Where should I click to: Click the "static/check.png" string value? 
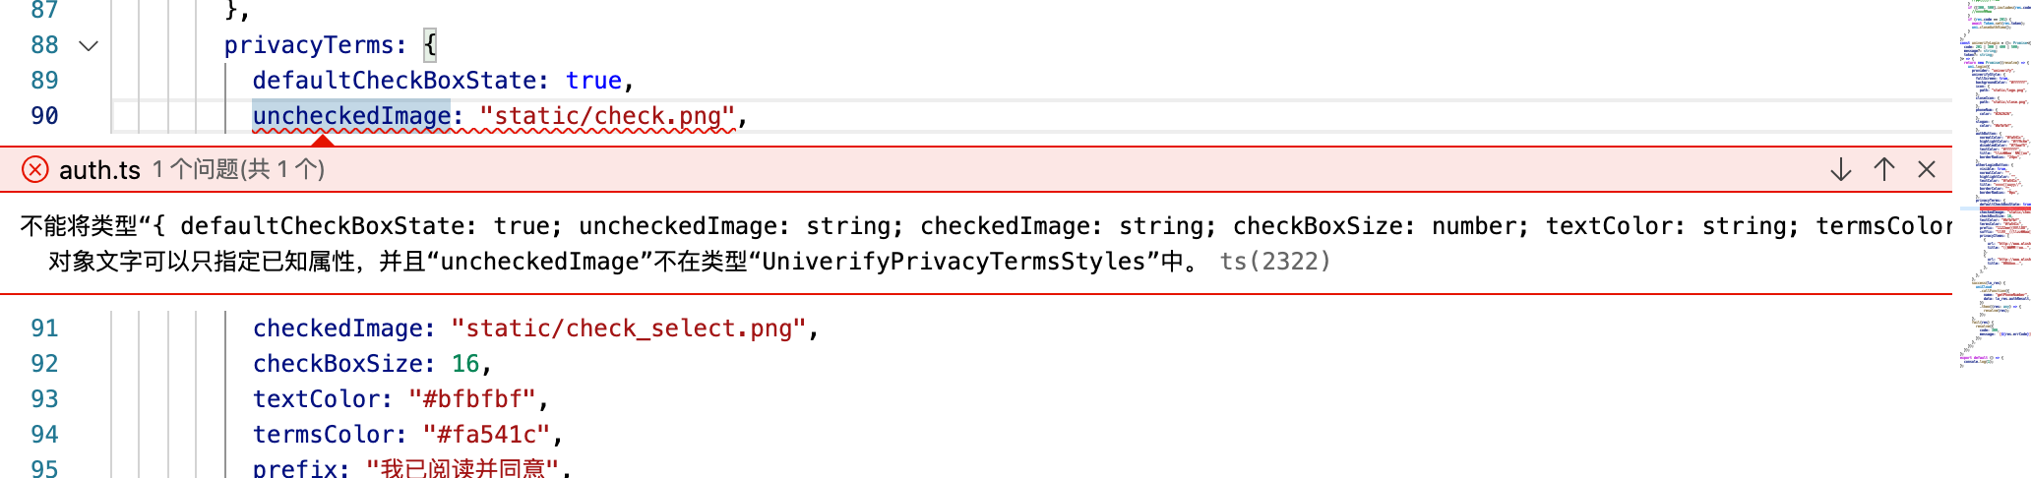(x=607, y=116)
